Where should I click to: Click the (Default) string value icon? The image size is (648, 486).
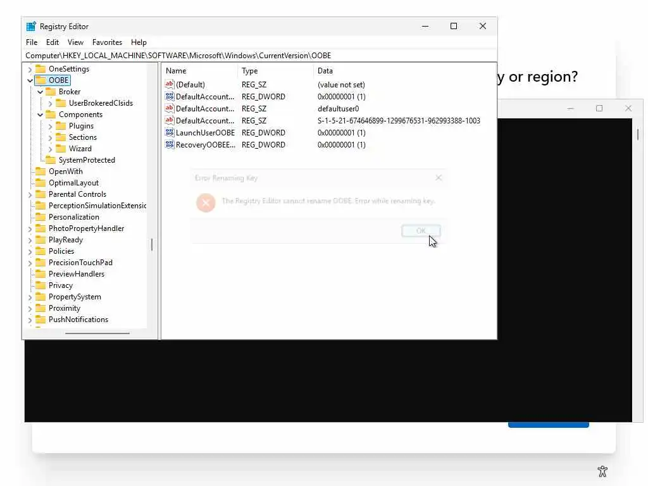[170, 84]
